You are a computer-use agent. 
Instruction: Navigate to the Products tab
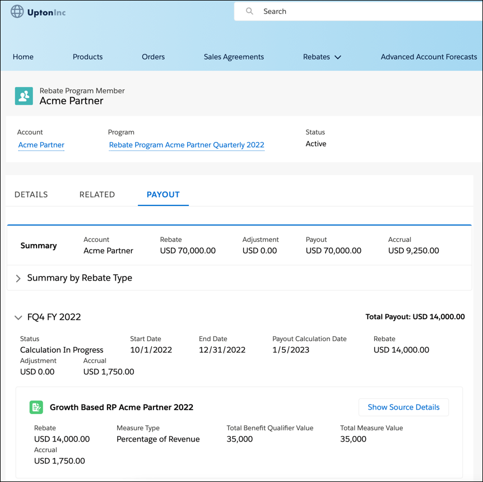click(87, 57)
